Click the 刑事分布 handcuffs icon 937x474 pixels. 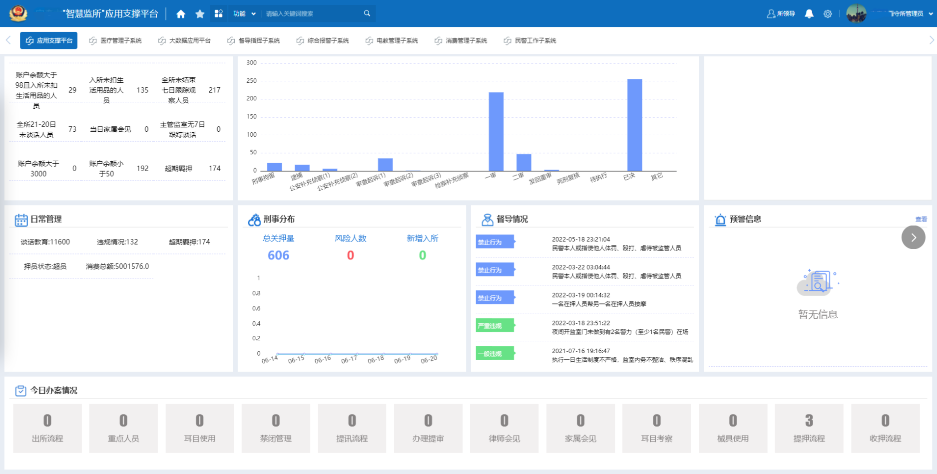click(253, 219)
